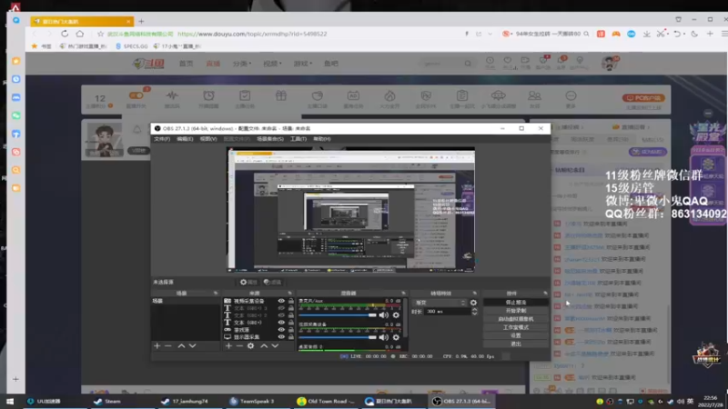Mute second mixer channel speaker icon
Screen dimensions: 728x409
(x=383, y=337)
